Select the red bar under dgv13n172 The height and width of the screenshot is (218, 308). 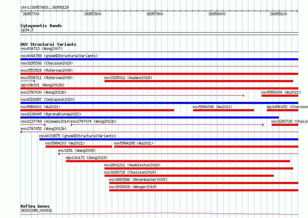point(178,161)
